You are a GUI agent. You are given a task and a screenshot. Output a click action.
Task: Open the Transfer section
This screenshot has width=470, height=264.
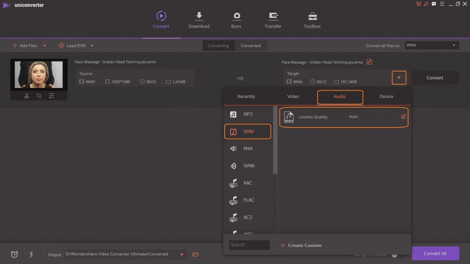[x=273, y=20]
